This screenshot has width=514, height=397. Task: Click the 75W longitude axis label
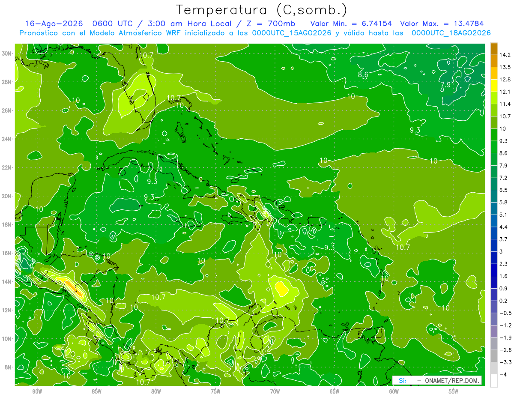click(215, 391)
